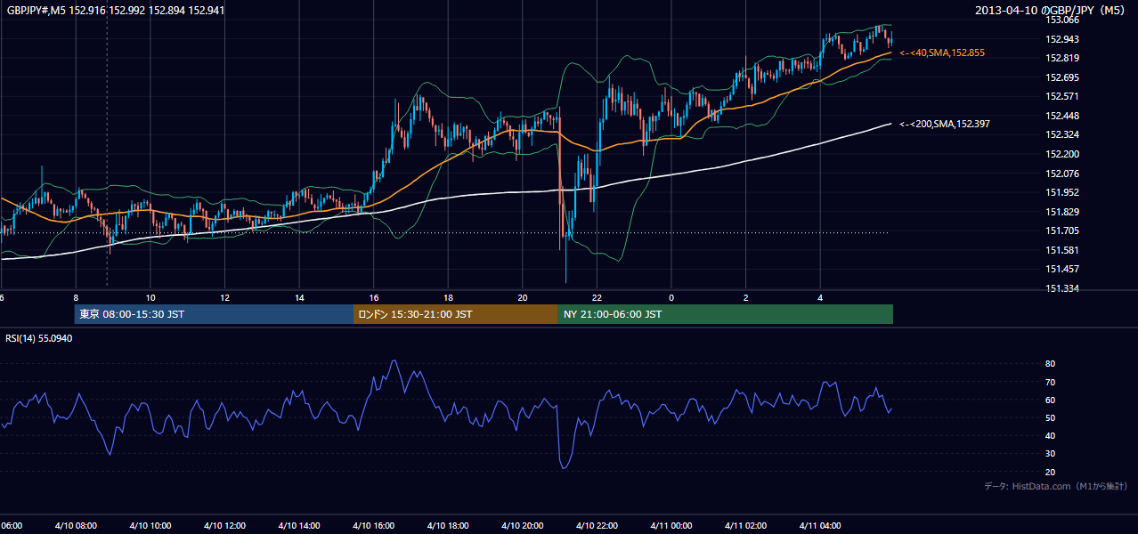Click hour tick '22' below the price chart

[x=597, y=298]
